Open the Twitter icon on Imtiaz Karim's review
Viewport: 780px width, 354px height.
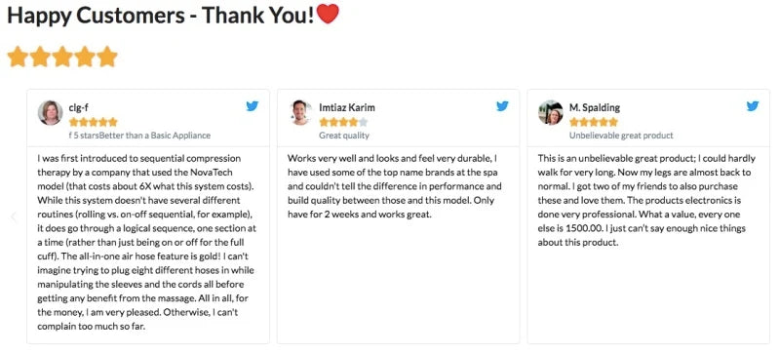pos(502,105)
